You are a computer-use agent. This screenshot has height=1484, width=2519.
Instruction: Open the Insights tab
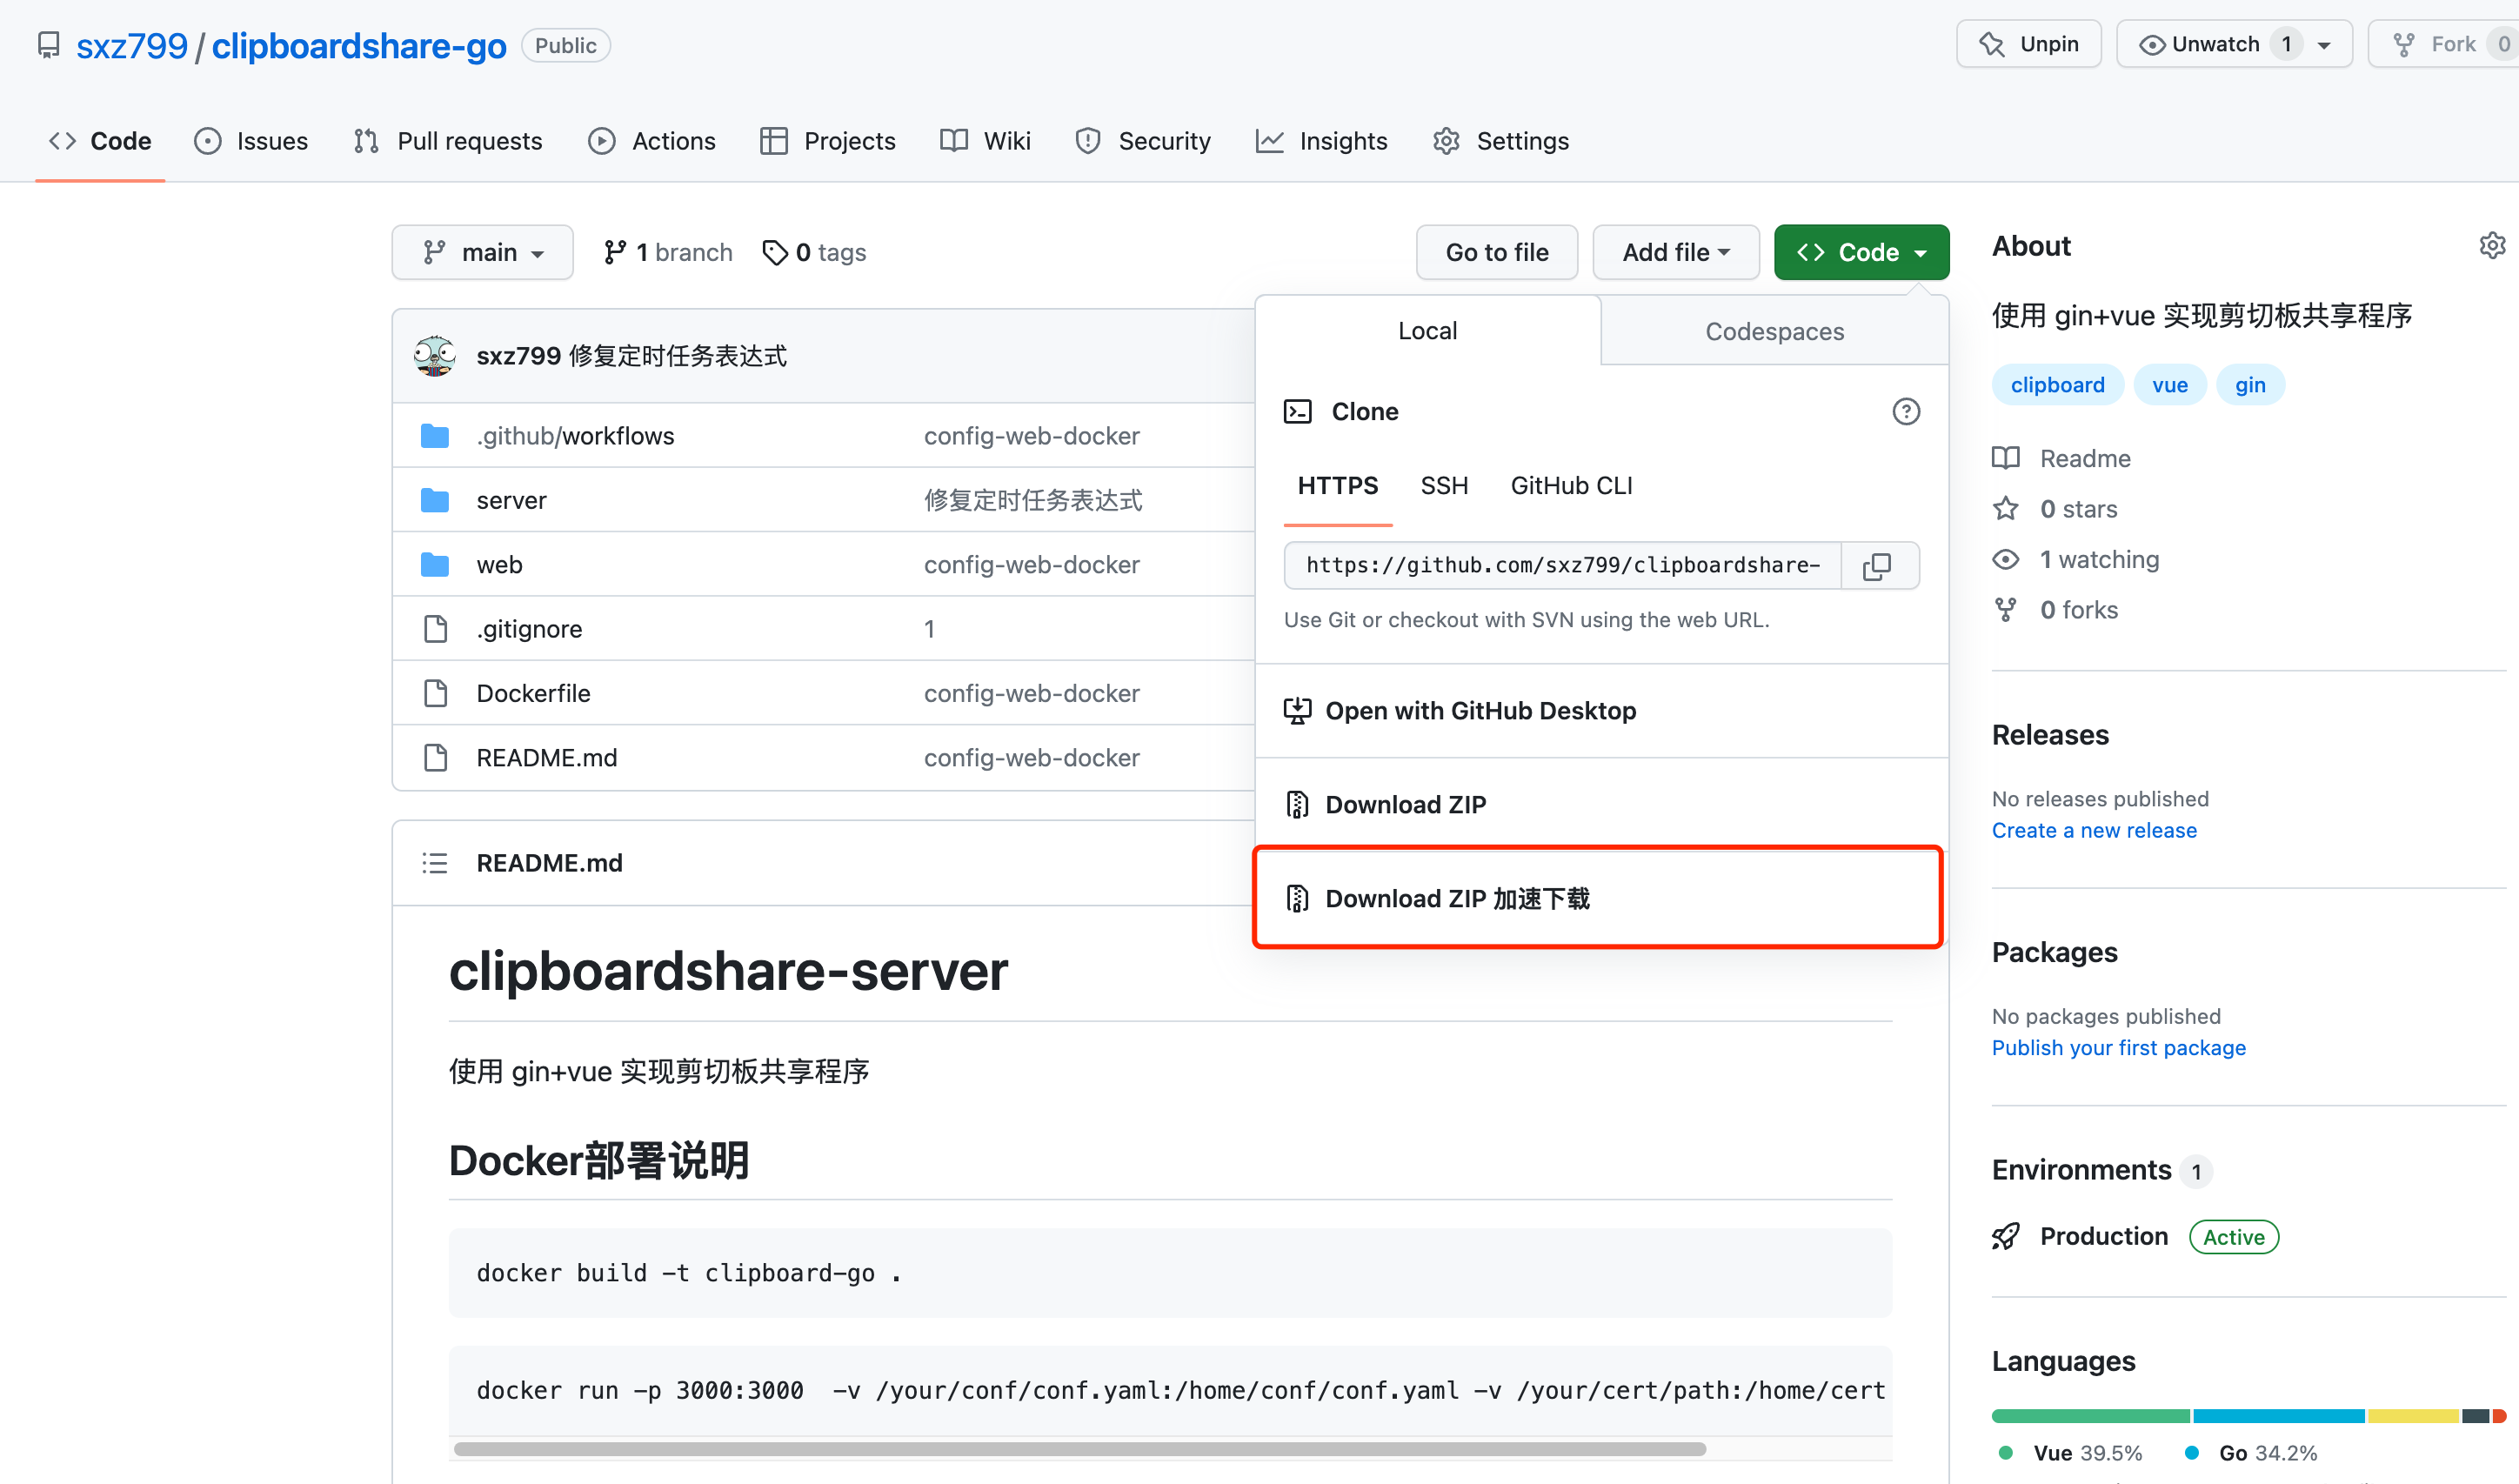1322,141
